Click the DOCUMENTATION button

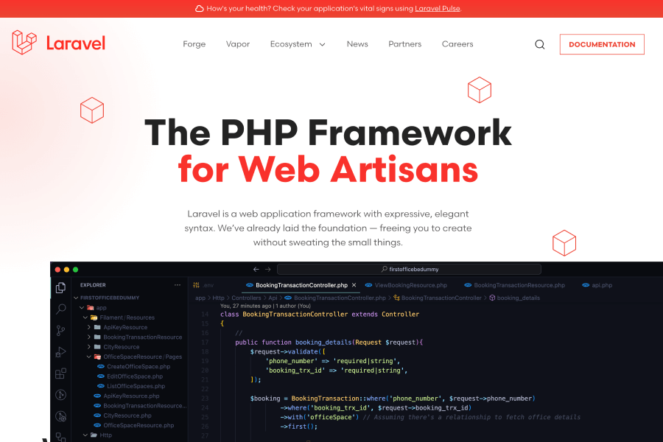point(602,44)
